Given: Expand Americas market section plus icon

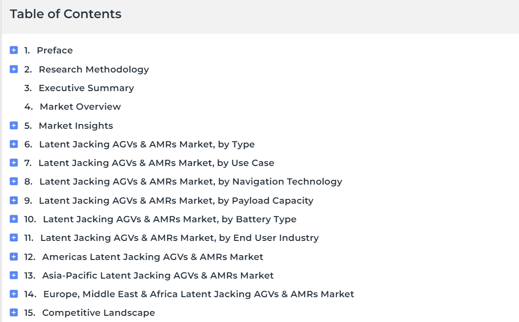Looking at the screenshot, I should (13, 257).
